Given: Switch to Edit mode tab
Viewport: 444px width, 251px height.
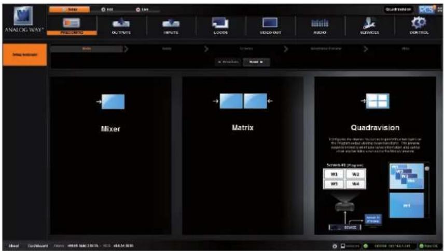Looking at the screenshot, I should (x=107, y=10).
